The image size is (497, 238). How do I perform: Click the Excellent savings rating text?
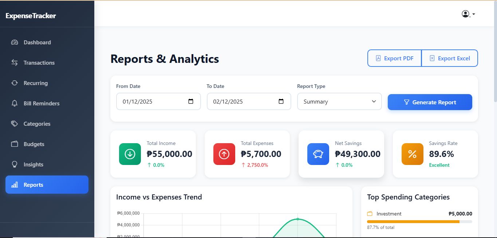439,165
